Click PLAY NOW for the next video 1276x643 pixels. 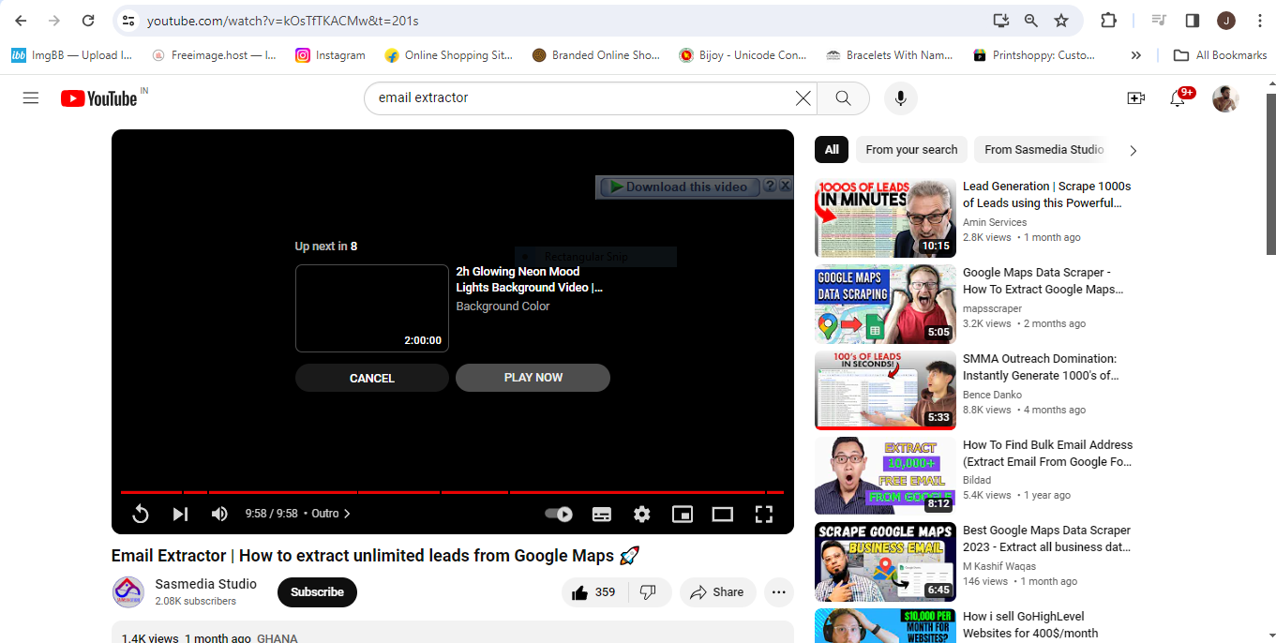point(533,378)
